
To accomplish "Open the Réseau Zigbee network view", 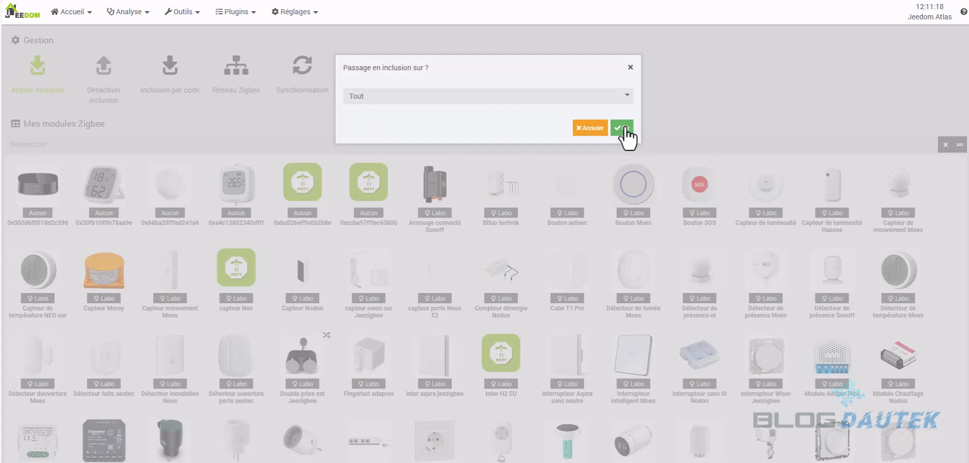I will click(x=236, y=66).
